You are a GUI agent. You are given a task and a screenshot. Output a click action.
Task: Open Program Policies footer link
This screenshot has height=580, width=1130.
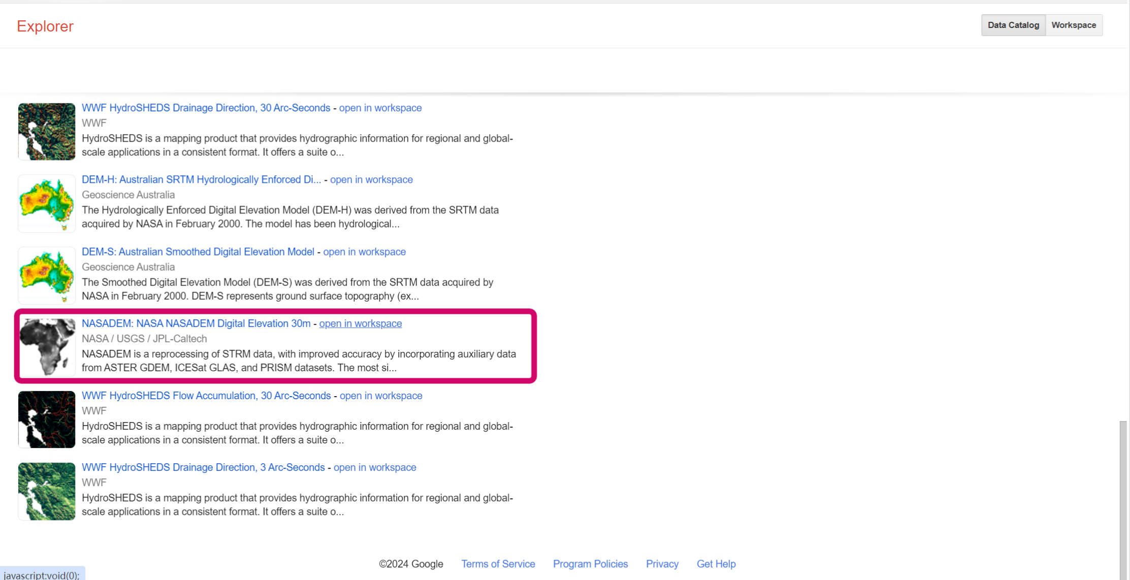click(x=590, y=564)
